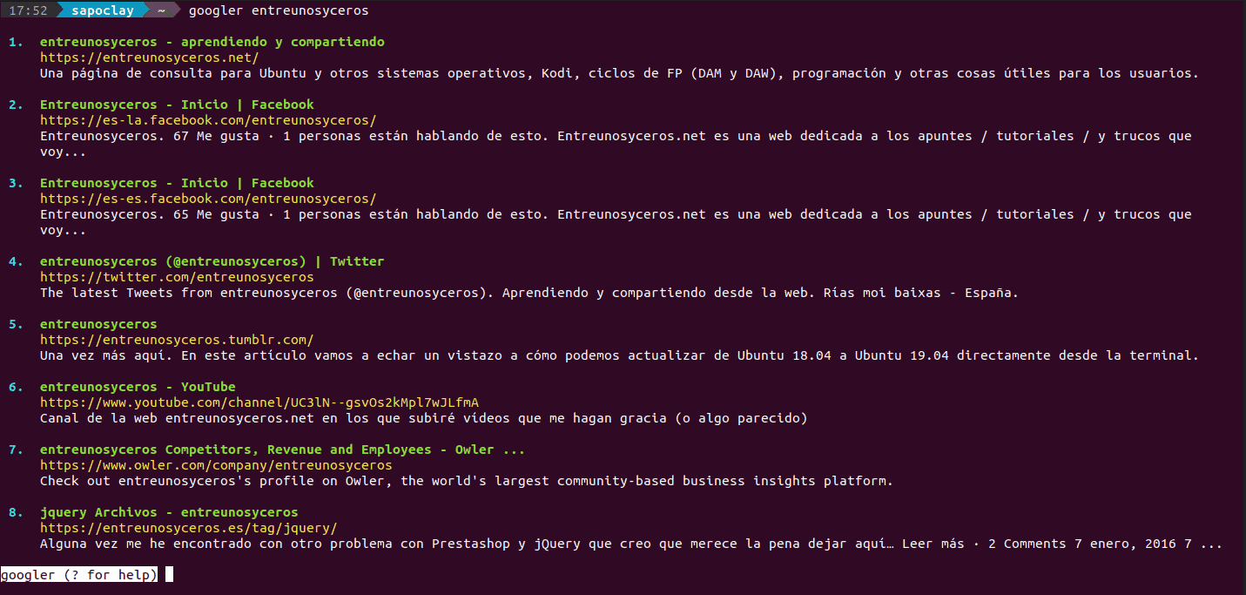Click the googler prompt input cursor
This screenshot has height=595, width=1246.
[x=169, y=574]
